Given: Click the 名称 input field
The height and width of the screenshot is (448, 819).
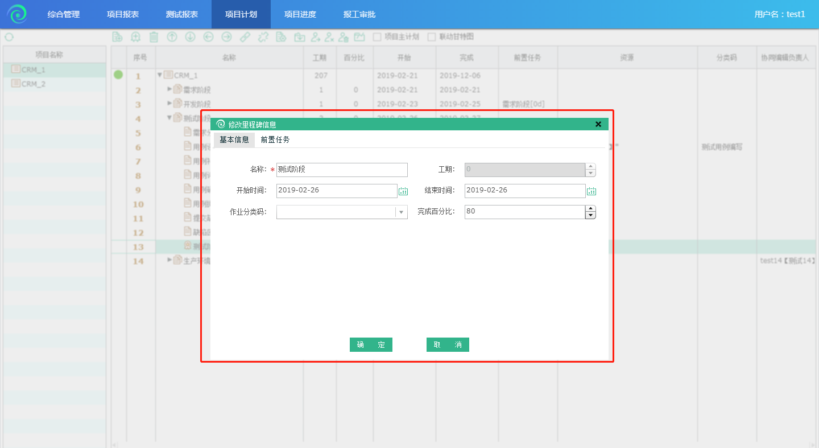Looking at the screenshot, I should [x=342, y=170].
